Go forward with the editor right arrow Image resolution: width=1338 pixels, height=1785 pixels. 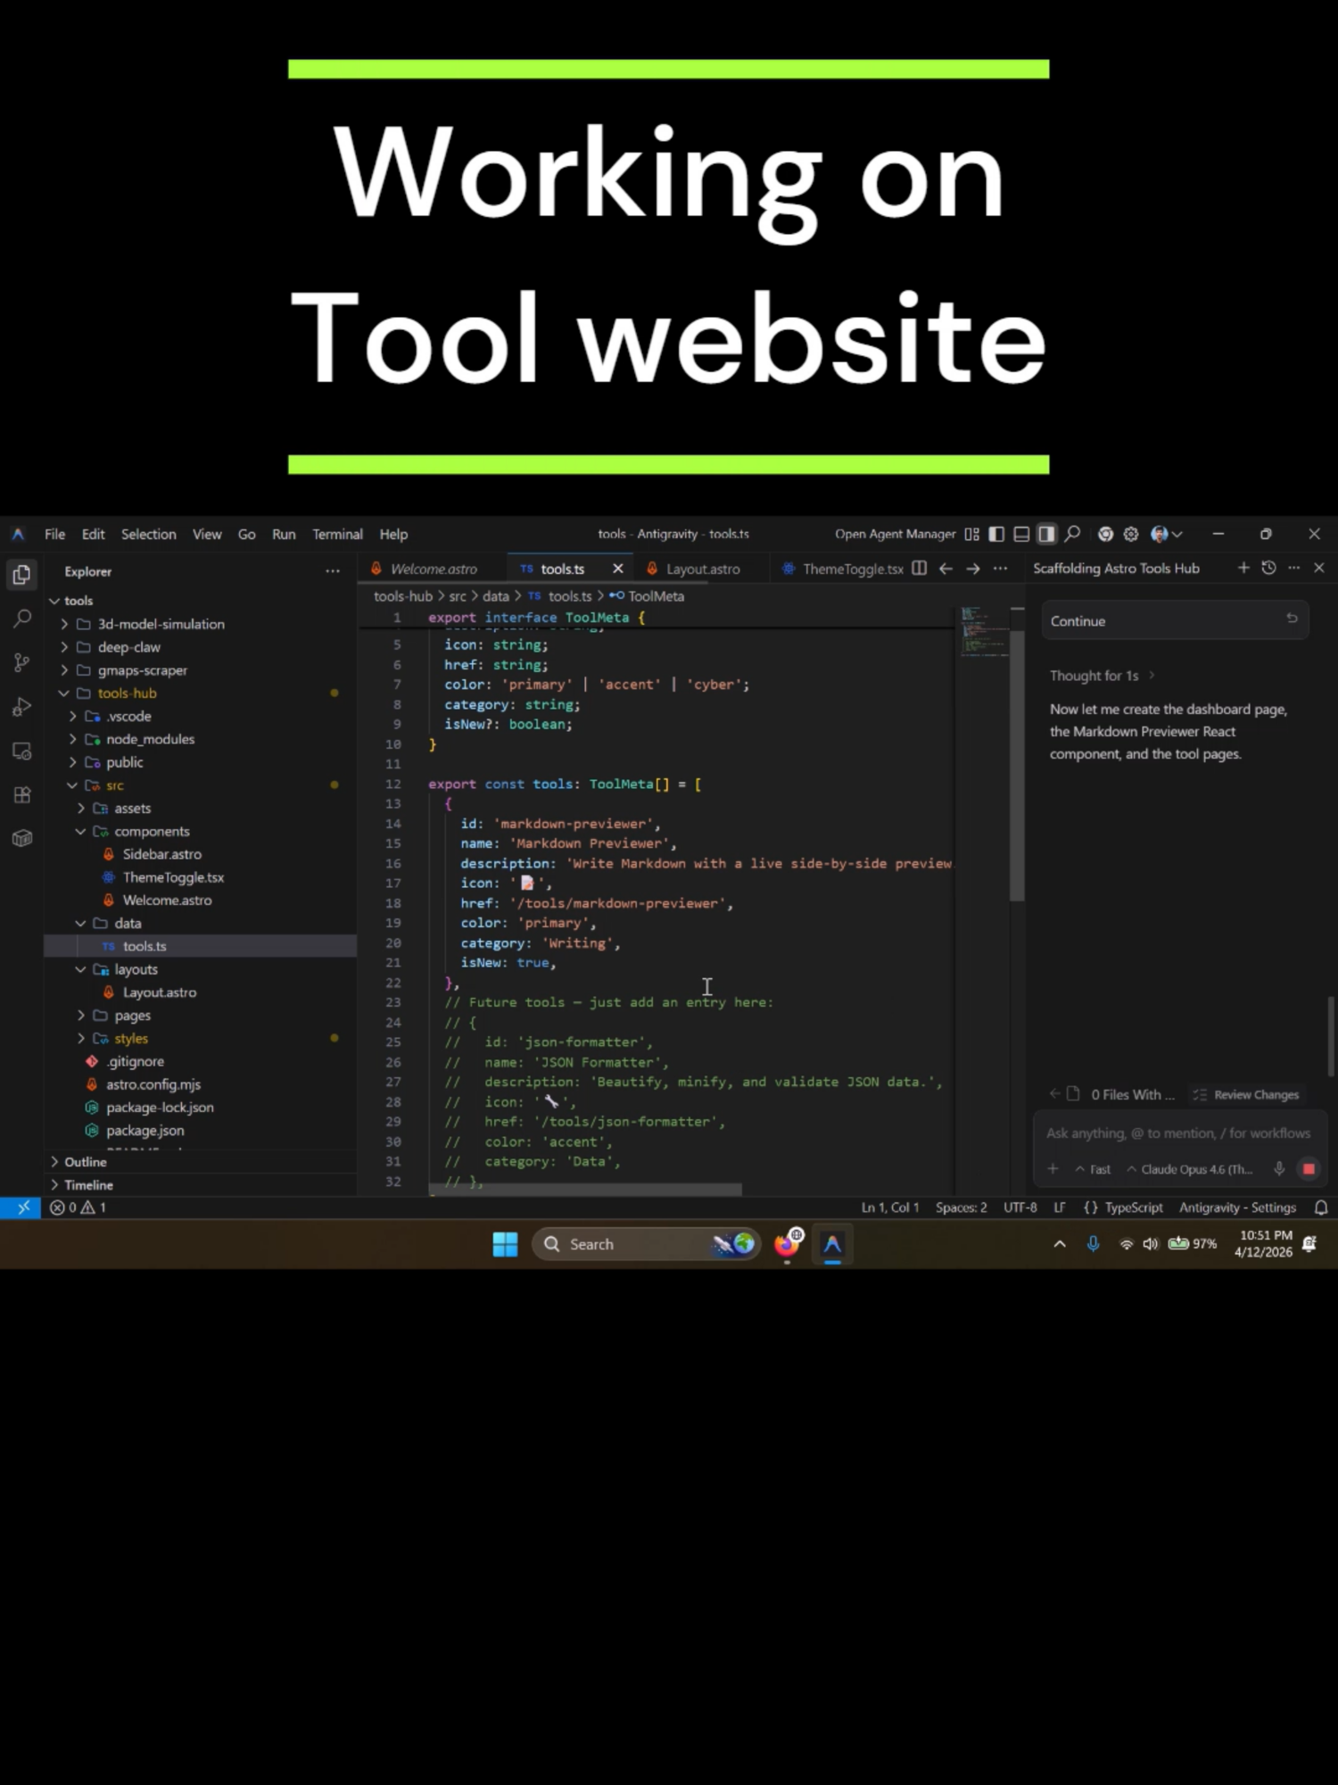973,569
